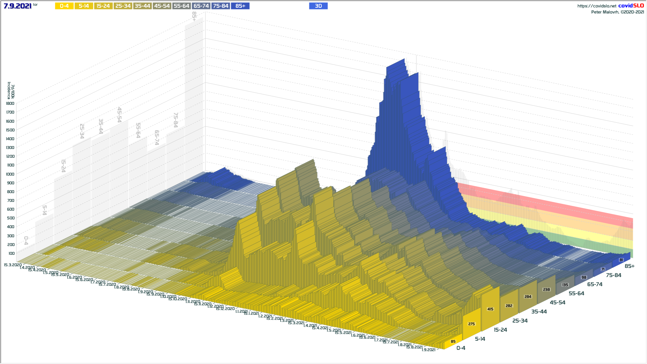The width and height of the screenshot is (647, 364).
Task: Click the covidSLO logo
Action: tap(631, 6)
